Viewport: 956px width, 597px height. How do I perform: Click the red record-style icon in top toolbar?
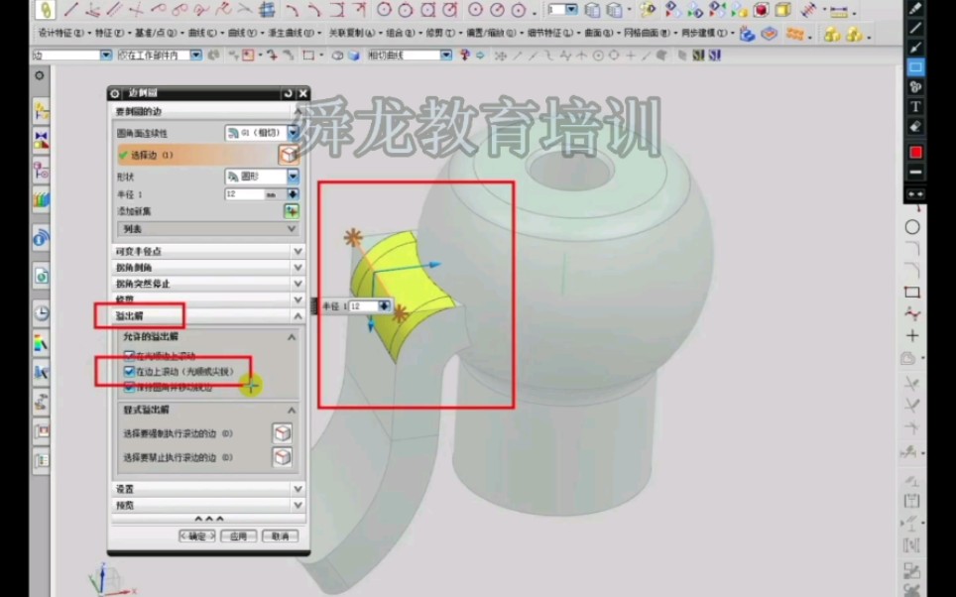pyautogui.click(x=759, y=9)
